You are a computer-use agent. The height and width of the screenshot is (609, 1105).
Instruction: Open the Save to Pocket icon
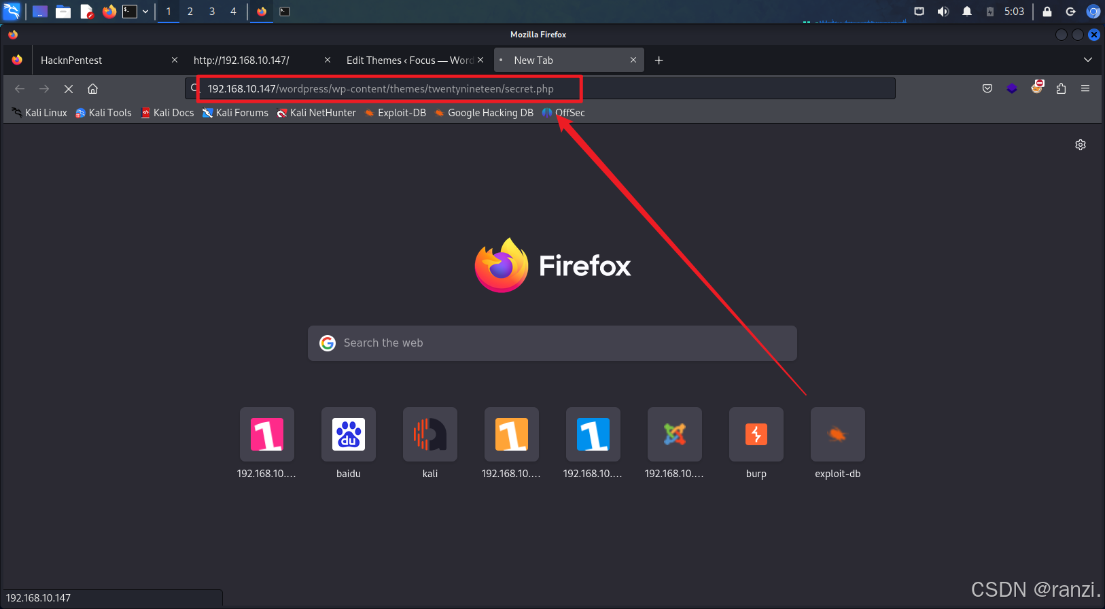987,89
